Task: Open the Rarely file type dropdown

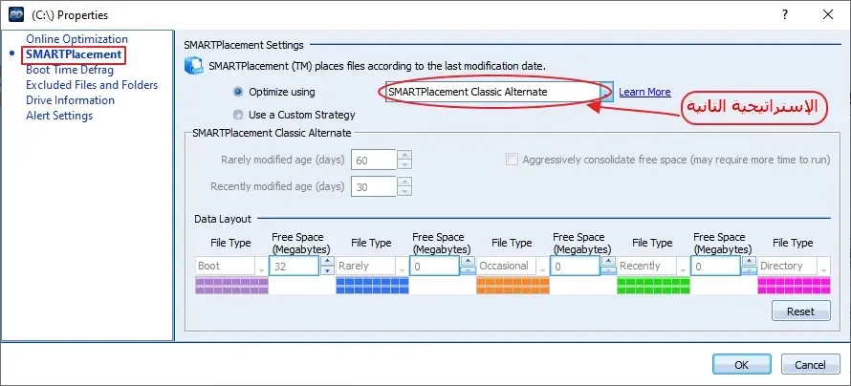Action: coord(403,267)
